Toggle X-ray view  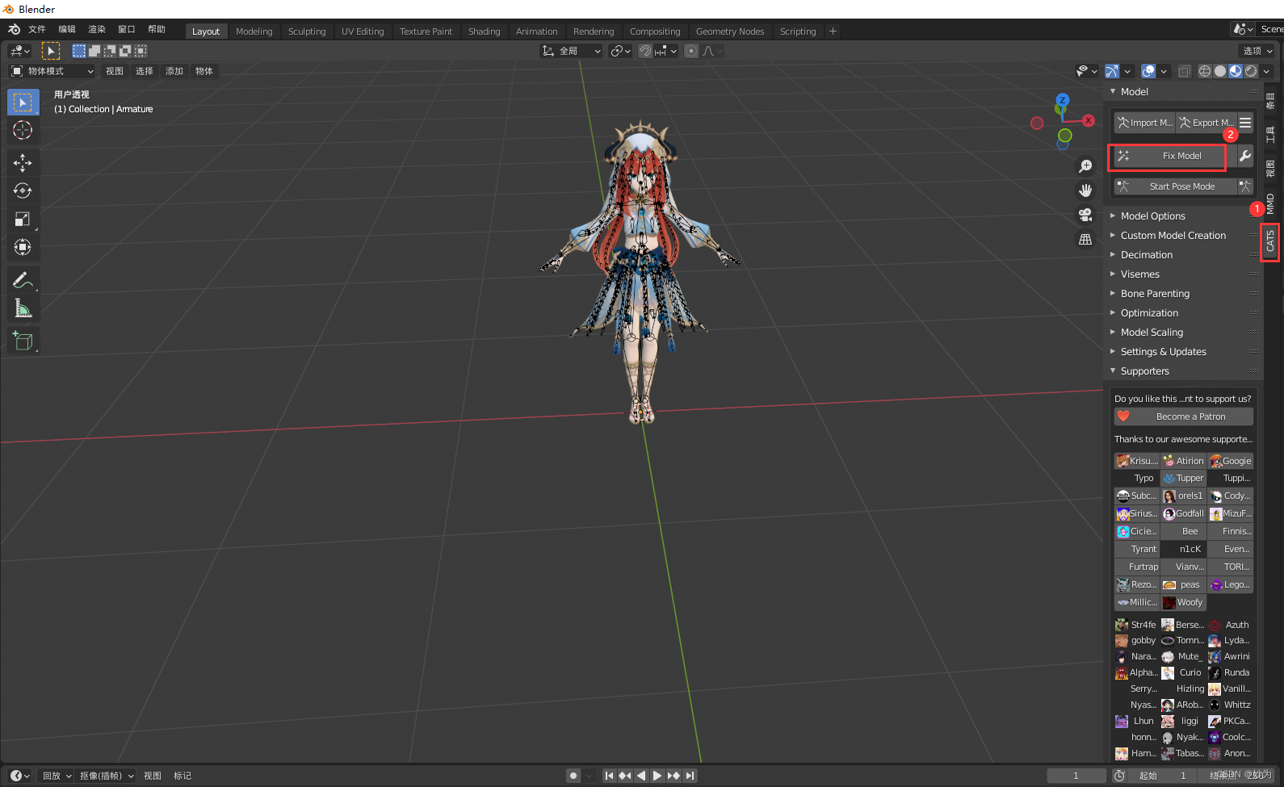pos(1184,71)
